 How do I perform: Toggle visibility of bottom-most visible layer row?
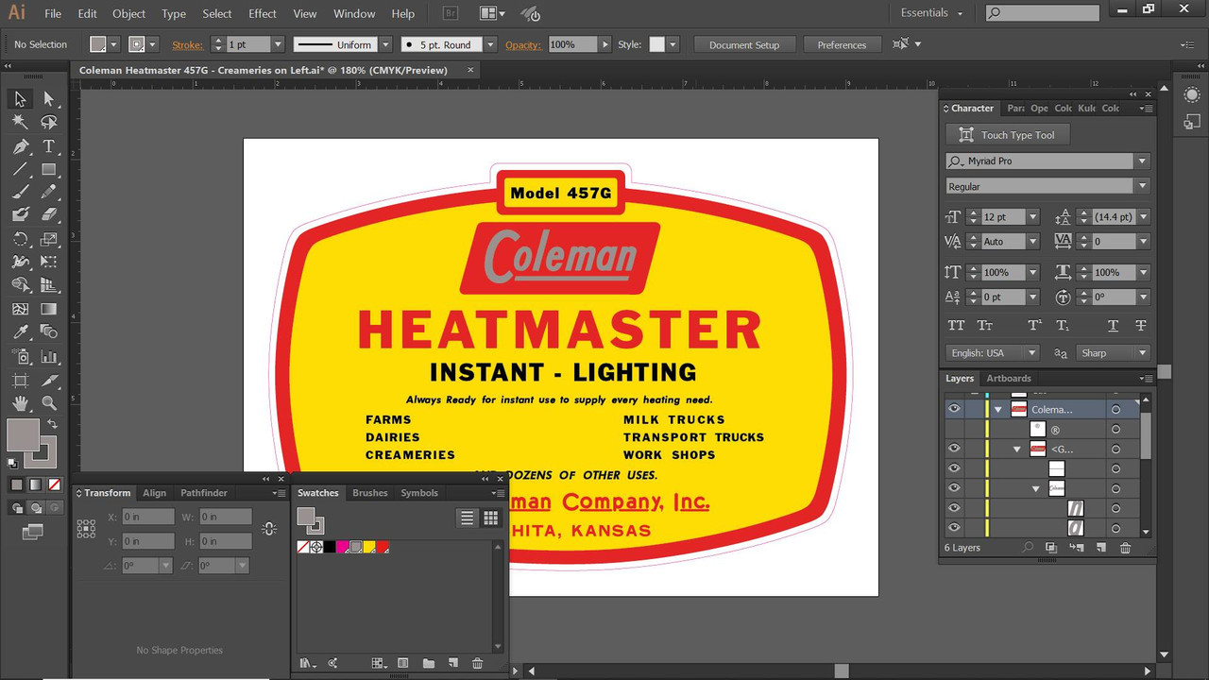954,528
